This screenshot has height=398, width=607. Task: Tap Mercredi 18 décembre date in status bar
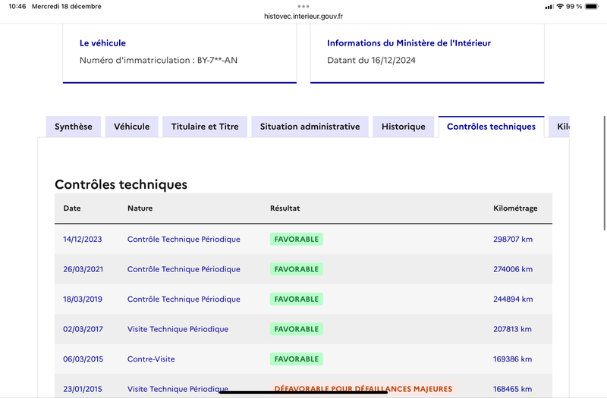(x=67, y=6)
